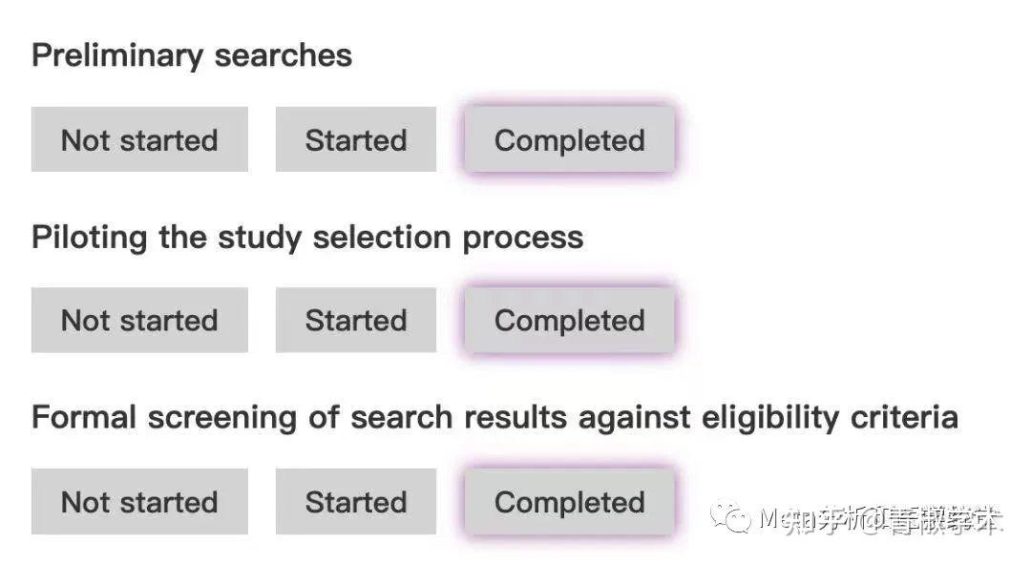Choose Not started for Formal screening
Image resolution: width=1031 pixels, height=564 pixels.
pyautogui.click(x=139, y=501)
